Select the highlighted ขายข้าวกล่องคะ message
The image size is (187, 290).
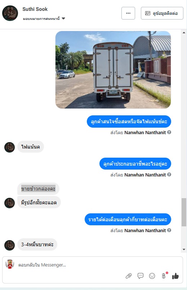tap(38, 189)
